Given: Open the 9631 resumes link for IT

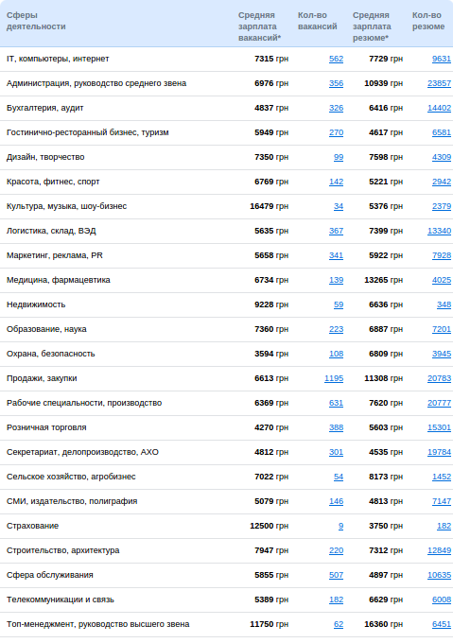Looking at the screenshot, I should pos(441,59).
